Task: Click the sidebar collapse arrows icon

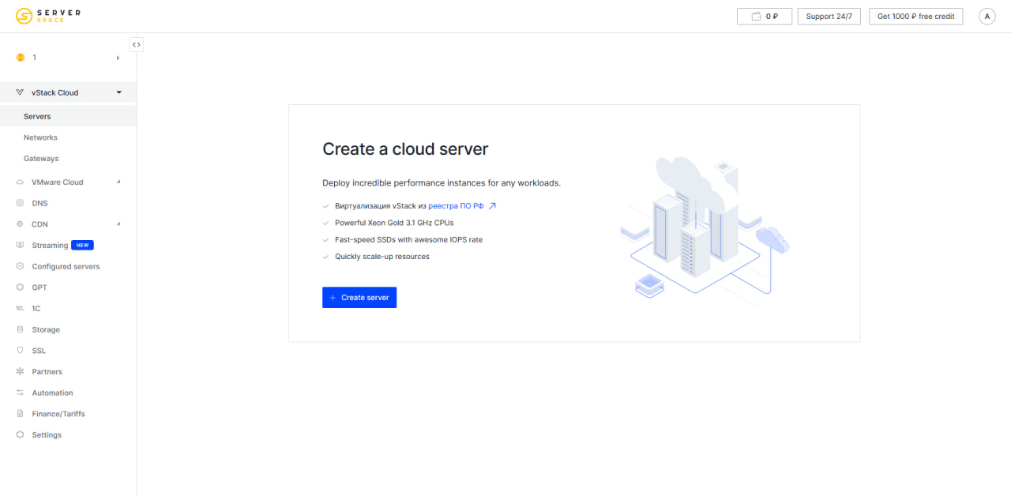Action: [137, 45]
